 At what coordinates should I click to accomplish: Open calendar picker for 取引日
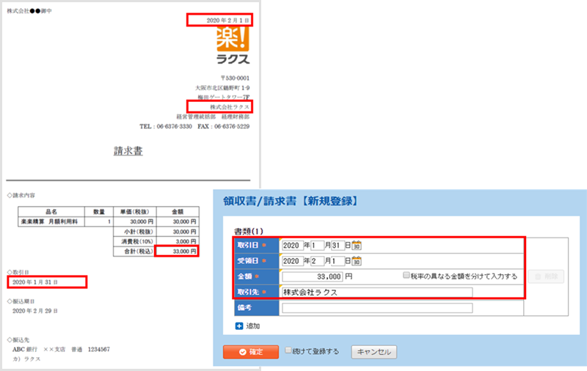tap(357, 246)
